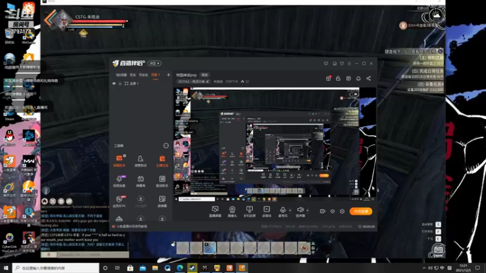This screenshot has height=273, width=486.
Task: Toggle the preview eye icon near 关闭直播
Action: [x=332, y=211]
